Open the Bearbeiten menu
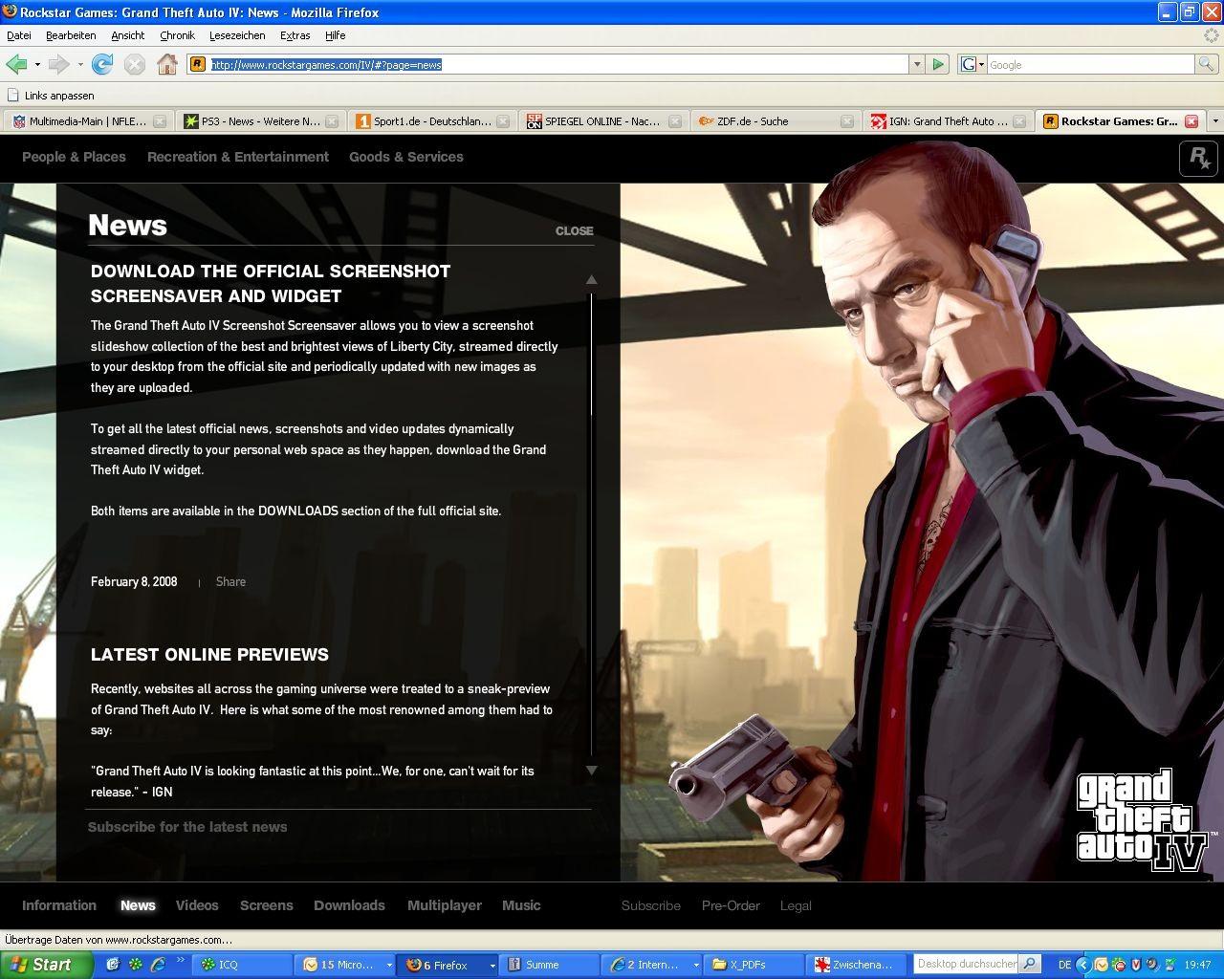 71,35
